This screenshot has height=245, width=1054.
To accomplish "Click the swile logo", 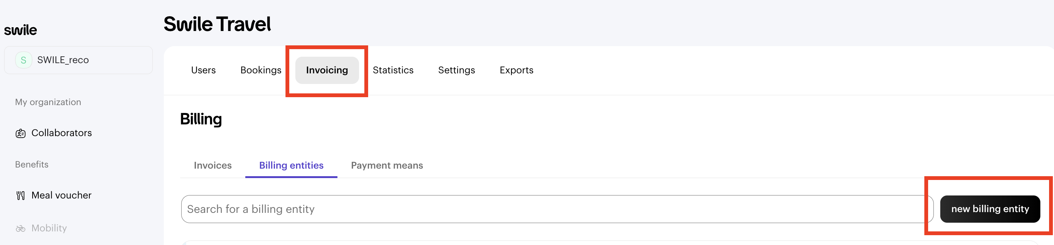I will pos(20,30).
